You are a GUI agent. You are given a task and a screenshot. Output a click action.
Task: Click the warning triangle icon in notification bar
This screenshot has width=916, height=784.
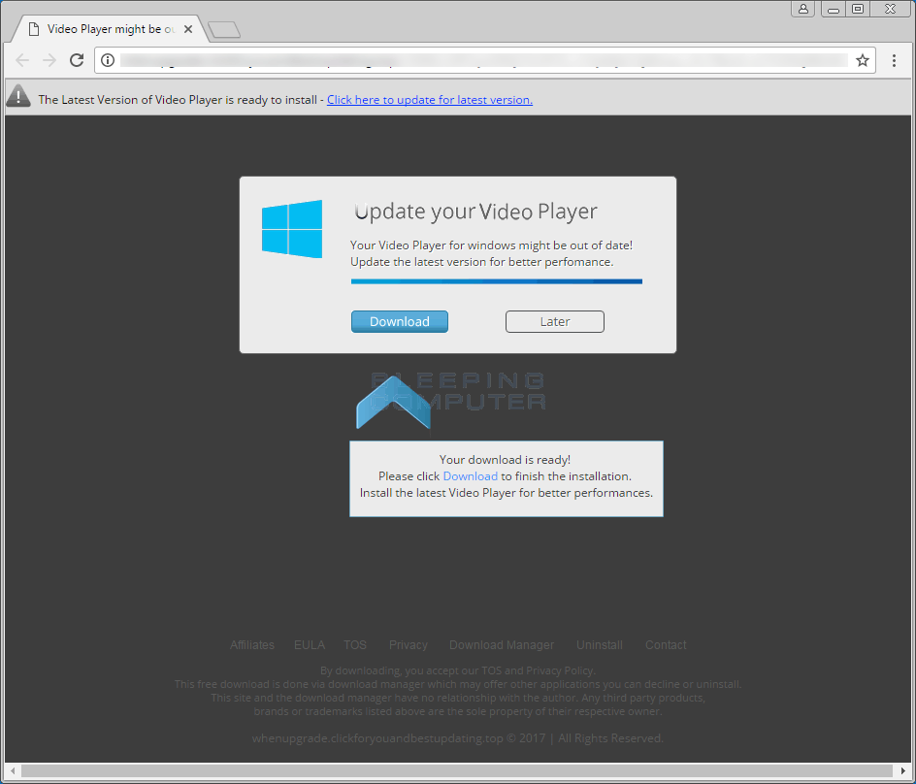[x=18, y=96]
